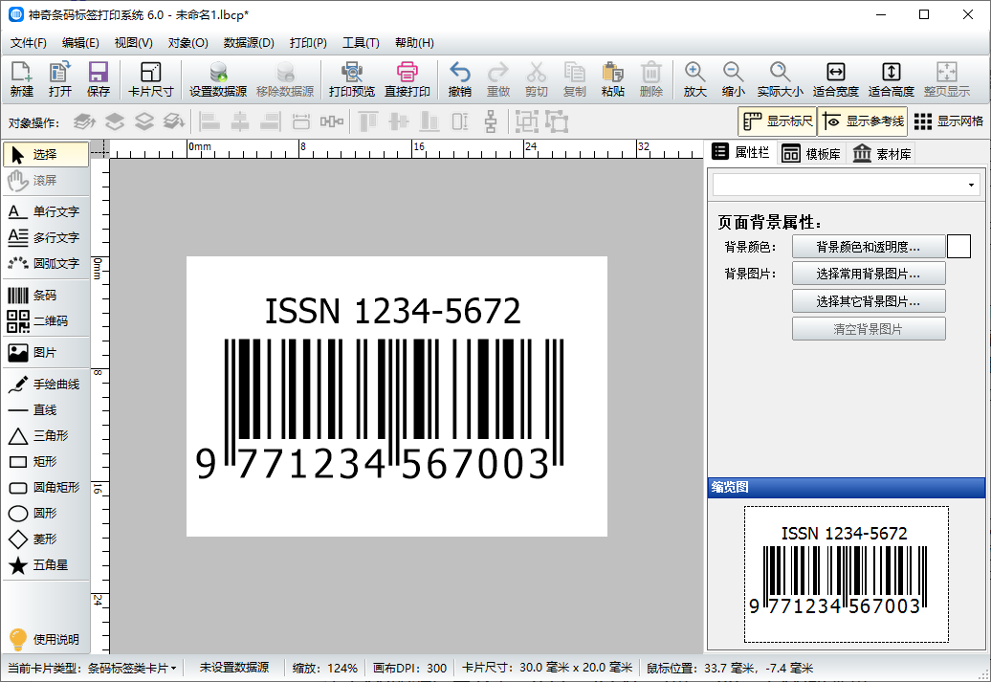Select the 五角星 star tool
This screenshot has height=682, width=991.
pyautogui.click(x=46, y=565)
